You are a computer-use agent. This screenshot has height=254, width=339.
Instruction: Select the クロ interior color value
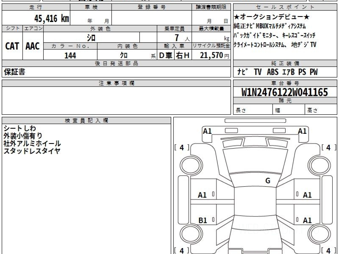point(123,56)
